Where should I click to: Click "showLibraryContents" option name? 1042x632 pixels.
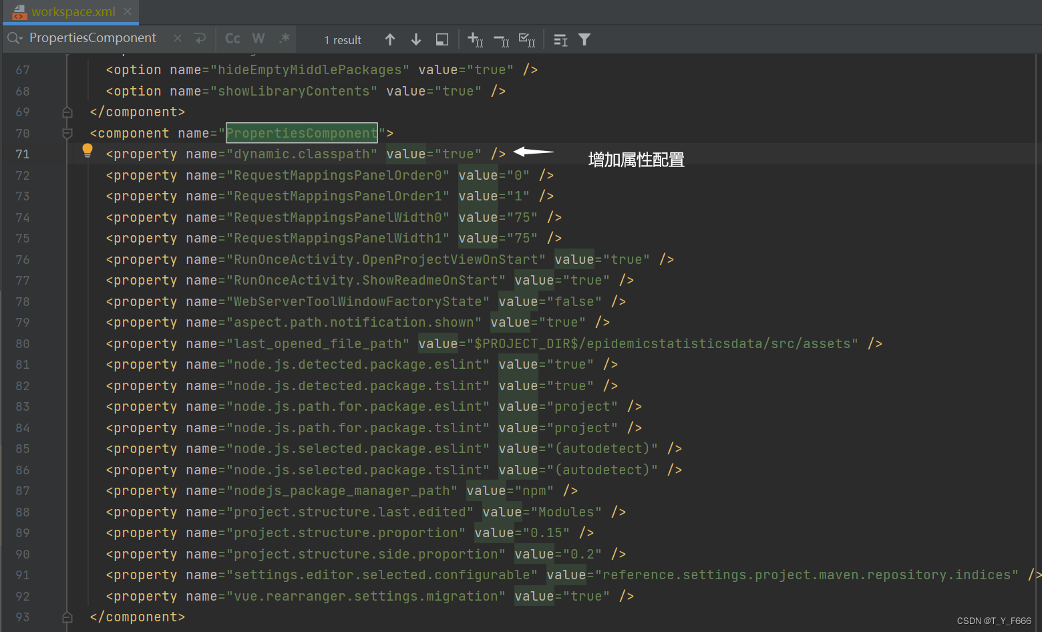coord(294,91)
